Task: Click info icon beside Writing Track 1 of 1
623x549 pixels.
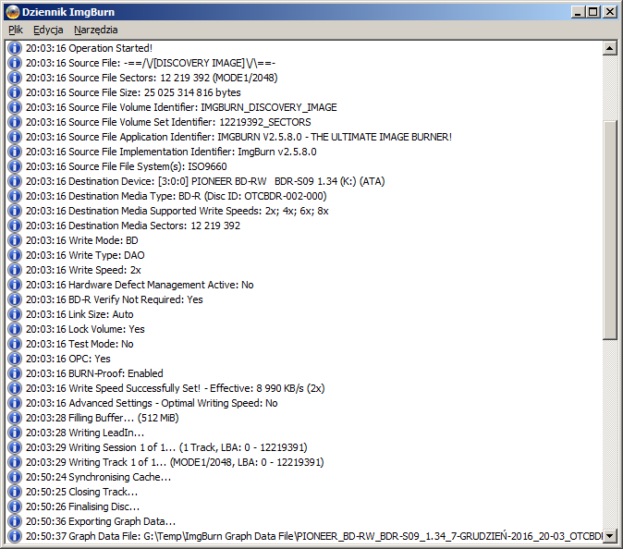Action: click(x=14, y=462)
